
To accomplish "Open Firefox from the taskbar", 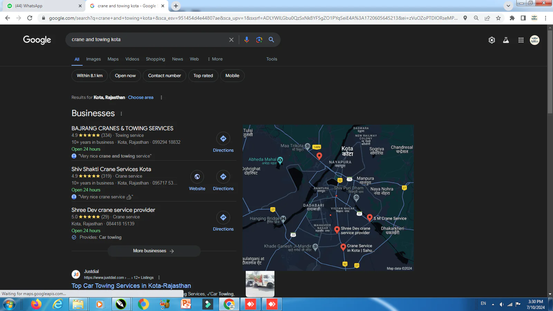I will tap(36, 304).
